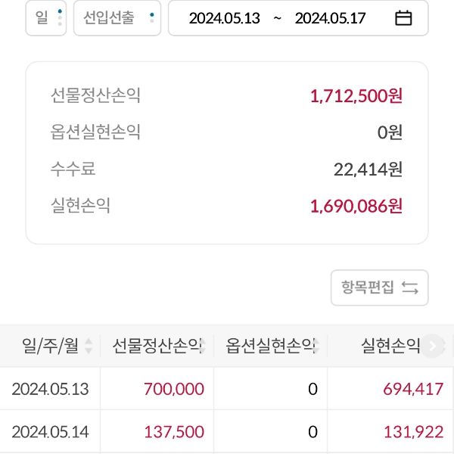The height and width of the screenshot is (454, 454).
Task: Click the 1,690,086원 realized profit total
Action: (356, 205)
